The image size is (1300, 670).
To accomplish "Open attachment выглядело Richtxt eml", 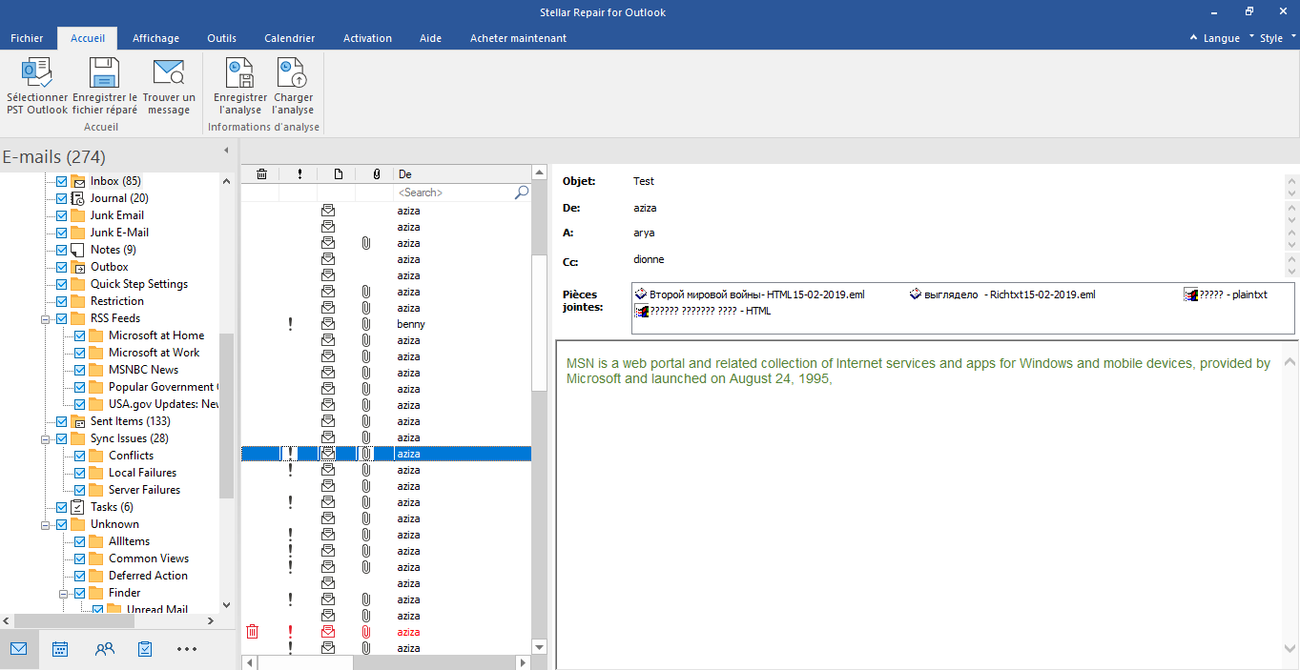I will [x=1002, y=294].
